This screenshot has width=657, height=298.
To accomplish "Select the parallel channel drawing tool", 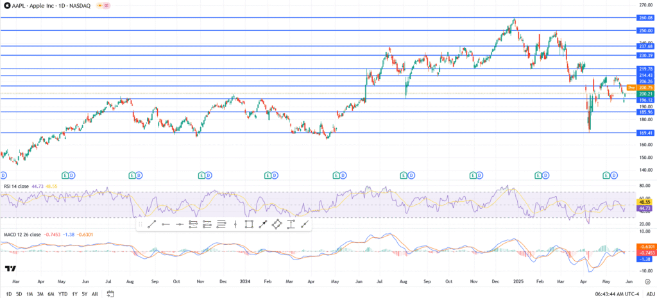I will coord(193,224).
